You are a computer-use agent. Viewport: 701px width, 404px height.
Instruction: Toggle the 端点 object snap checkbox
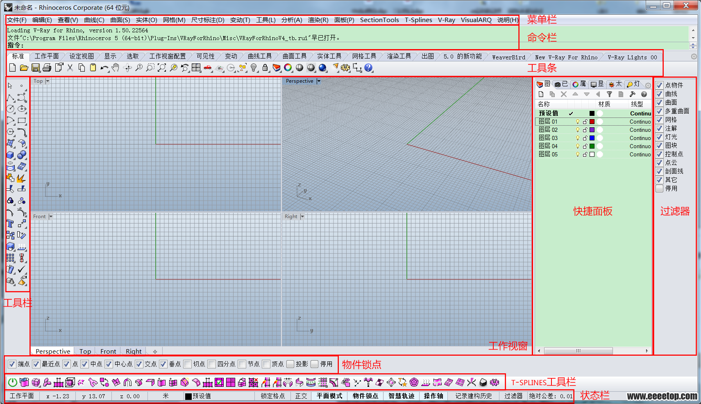[x=12, y=364]
